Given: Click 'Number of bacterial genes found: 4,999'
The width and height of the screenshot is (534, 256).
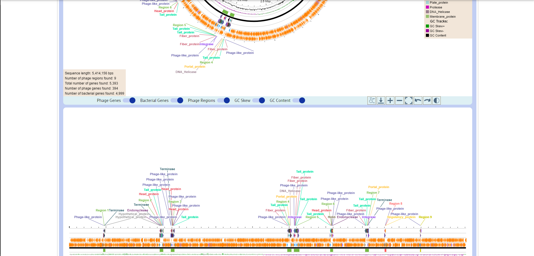Looking at the screenshot, I should point(94,93).
